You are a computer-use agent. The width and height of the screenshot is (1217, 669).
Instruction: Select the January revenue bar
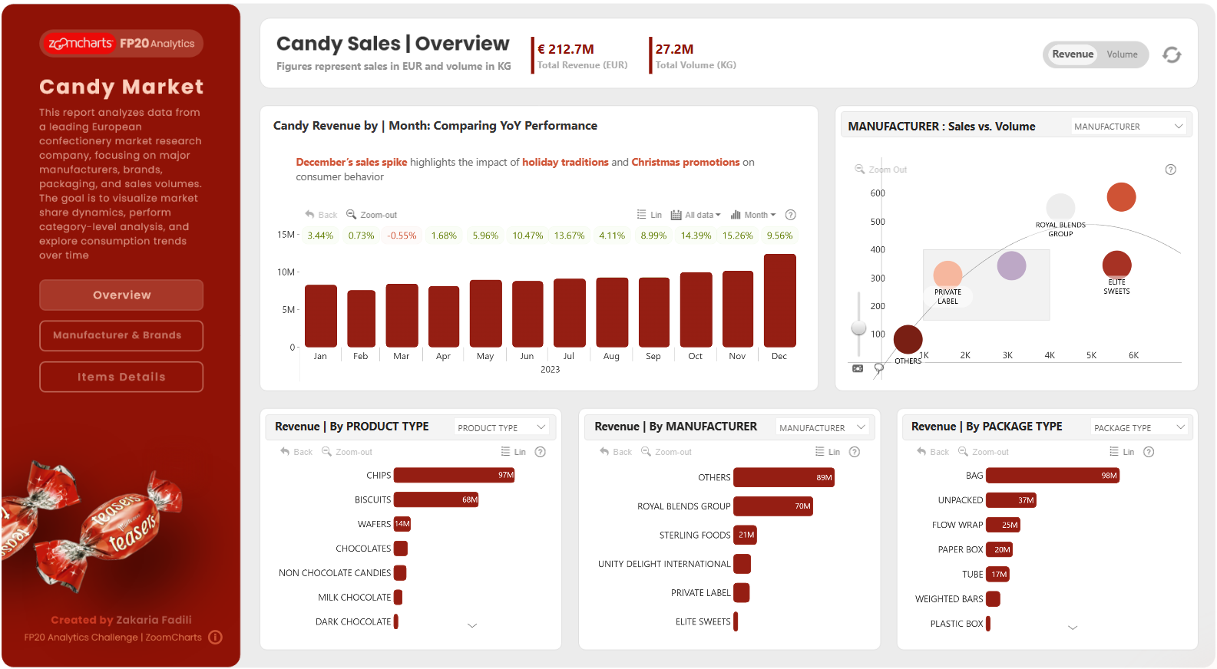[x=321, y=316]
